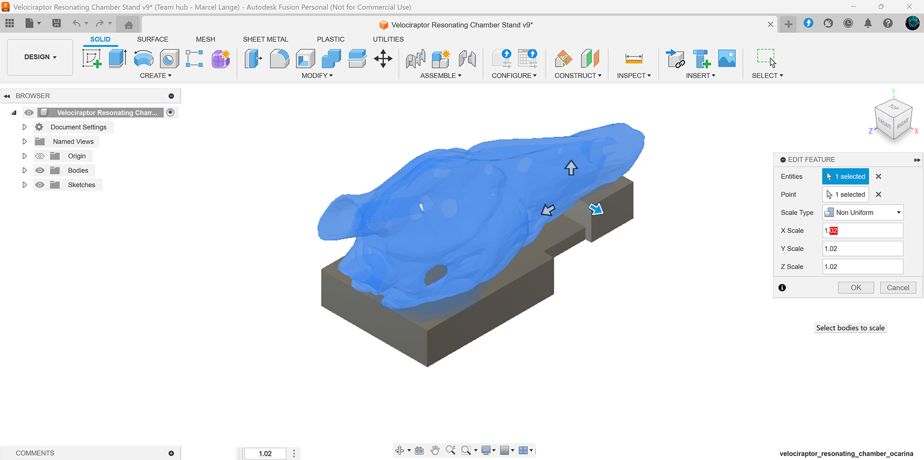Hide the Bodies folder
924x460 pixels.
[40, 170]
